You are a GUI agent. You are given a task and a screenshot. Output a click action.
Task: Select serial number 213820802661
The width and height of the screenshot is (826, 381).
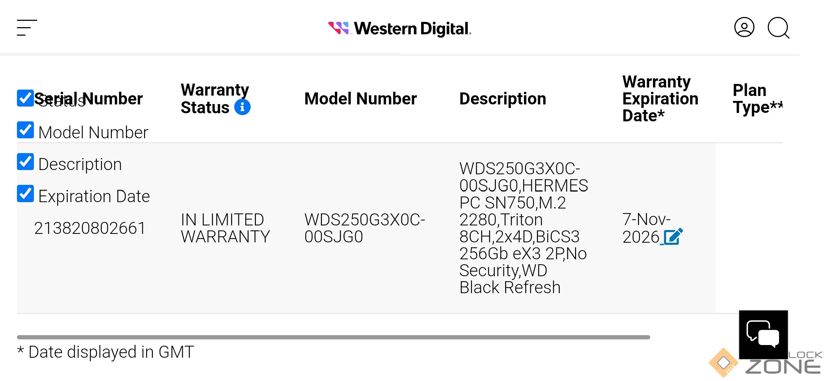[90, 228]
